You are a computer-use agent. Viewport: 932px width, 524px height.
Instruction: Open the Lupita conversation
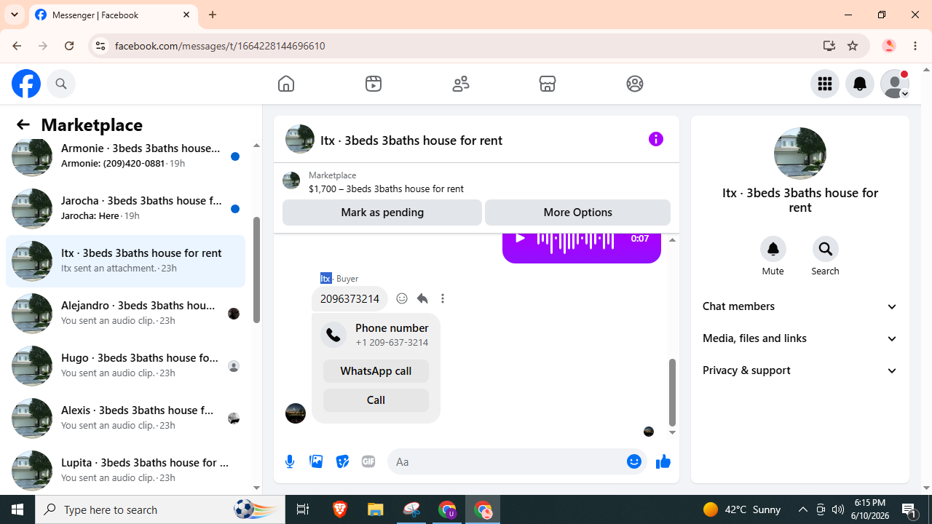pyautogui.click(x=126, y=470)
